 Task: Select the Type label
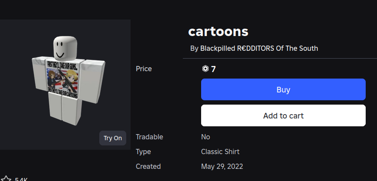[143, 152]
